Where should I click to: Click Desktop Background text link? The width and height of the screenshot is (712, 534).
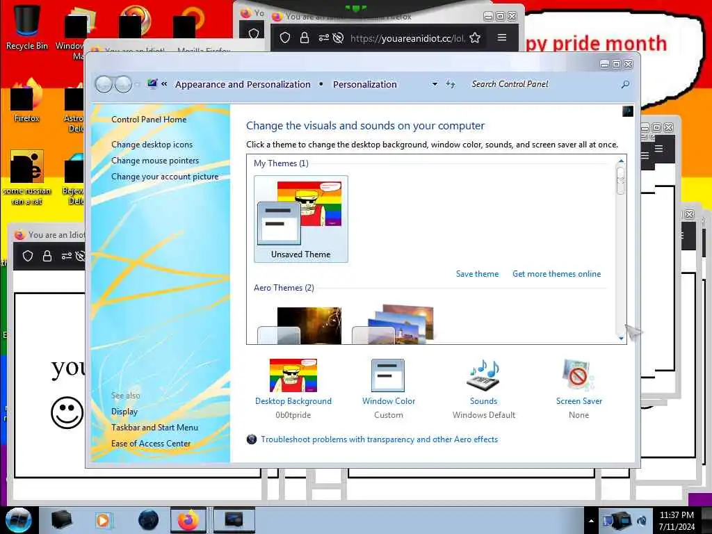[293, 401]
